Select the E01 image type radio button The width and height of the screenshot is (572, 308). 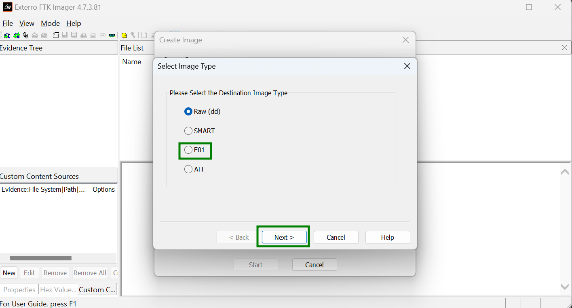pyautogui.click(x=188, y=150)
